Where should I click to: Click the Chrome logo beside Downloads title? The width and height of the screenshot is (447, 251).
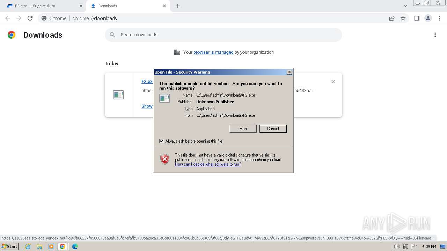pos(12,35)
